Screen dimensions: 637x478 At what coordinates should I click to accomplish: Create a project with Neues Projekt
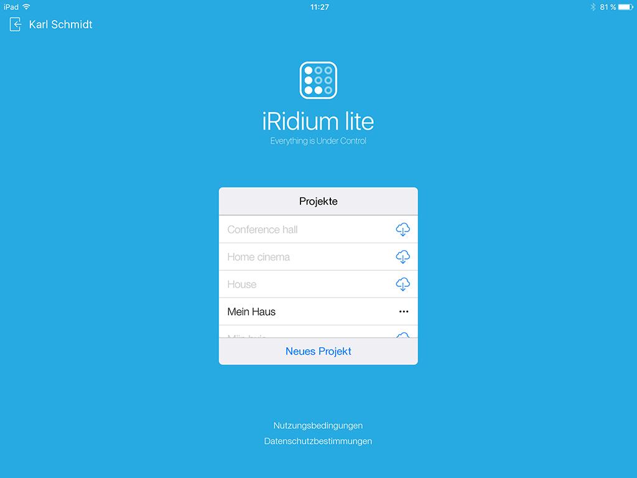click(x=318, y=351)
